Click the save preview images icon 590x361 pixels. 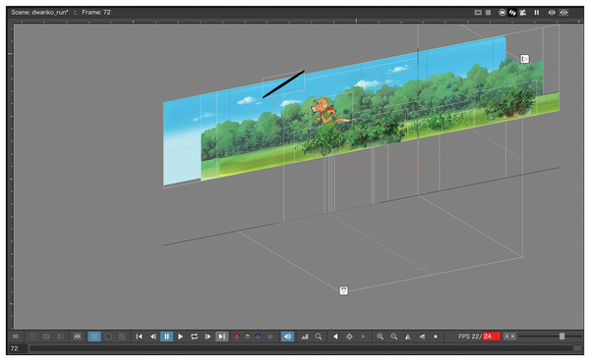(x=32, y=336)
